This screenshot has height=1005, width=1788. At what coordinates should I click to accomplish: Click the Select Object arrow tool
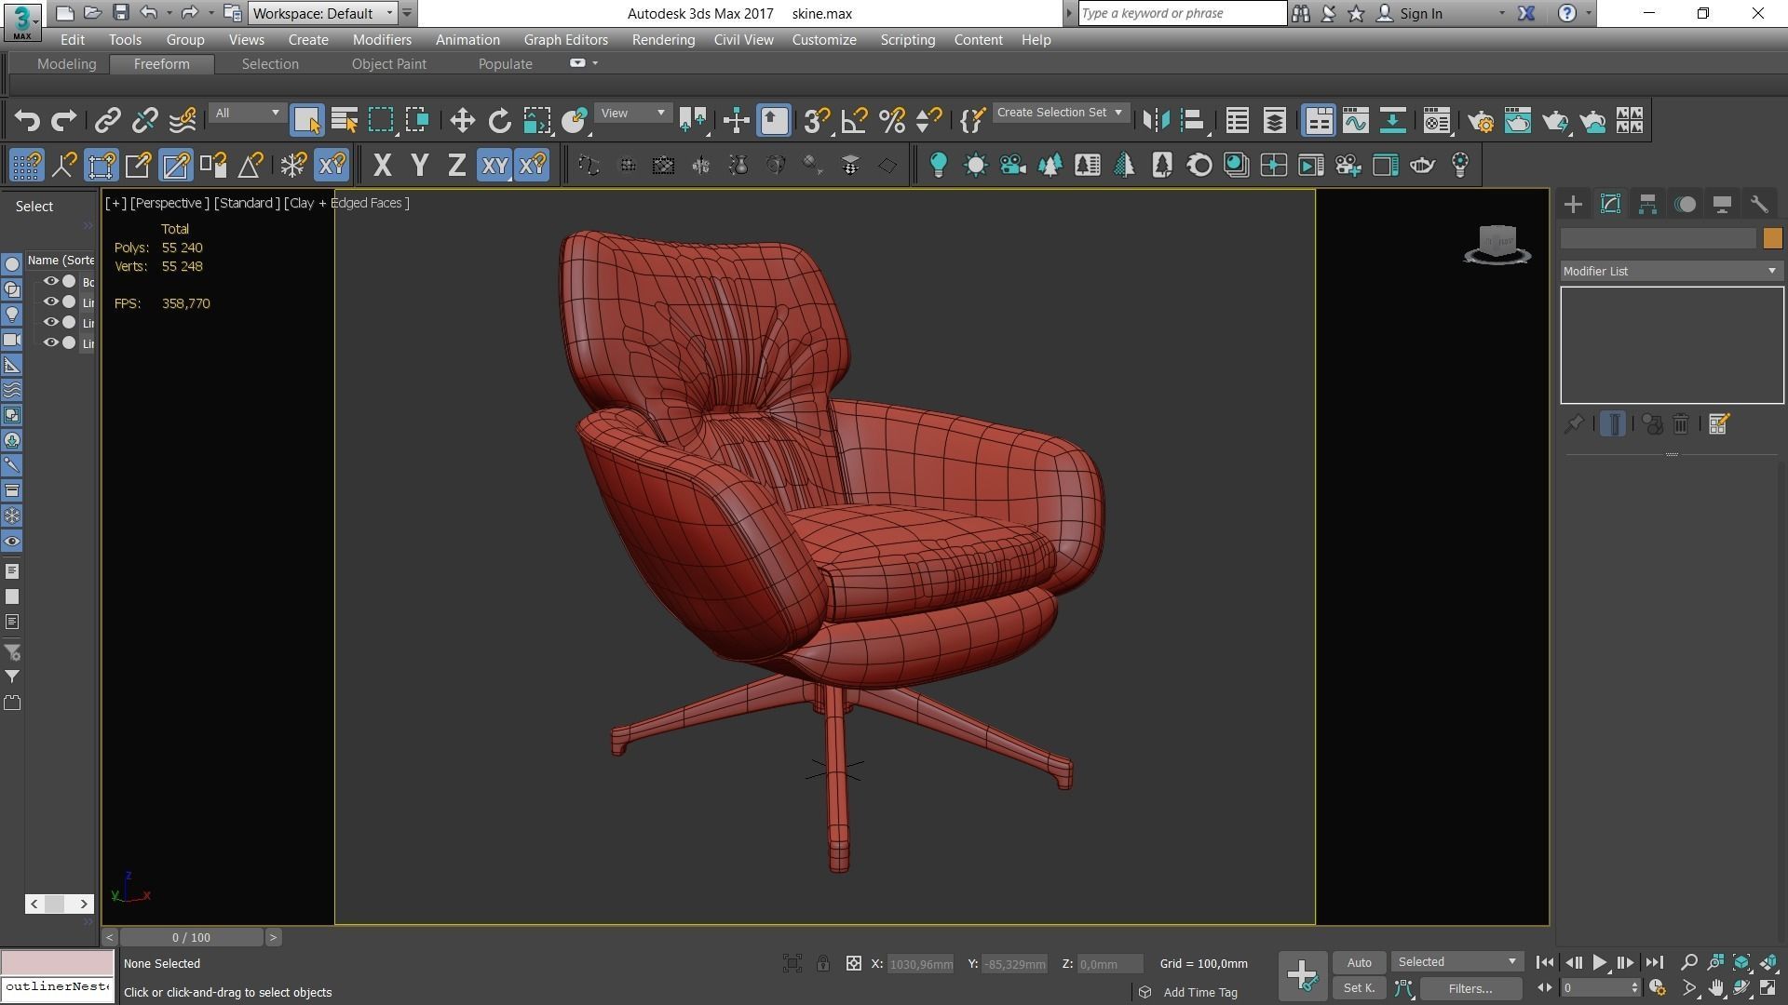click(x=306, y=120)
